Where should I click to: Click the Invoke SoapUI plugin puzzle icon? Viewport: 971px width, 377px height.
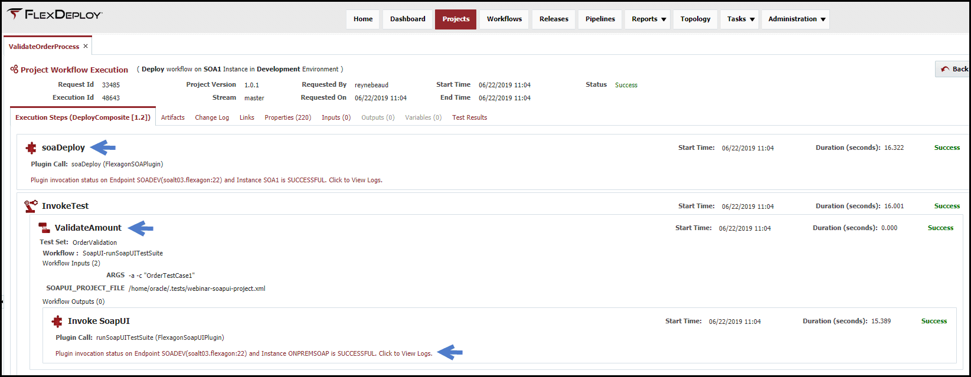coord(57,321)
